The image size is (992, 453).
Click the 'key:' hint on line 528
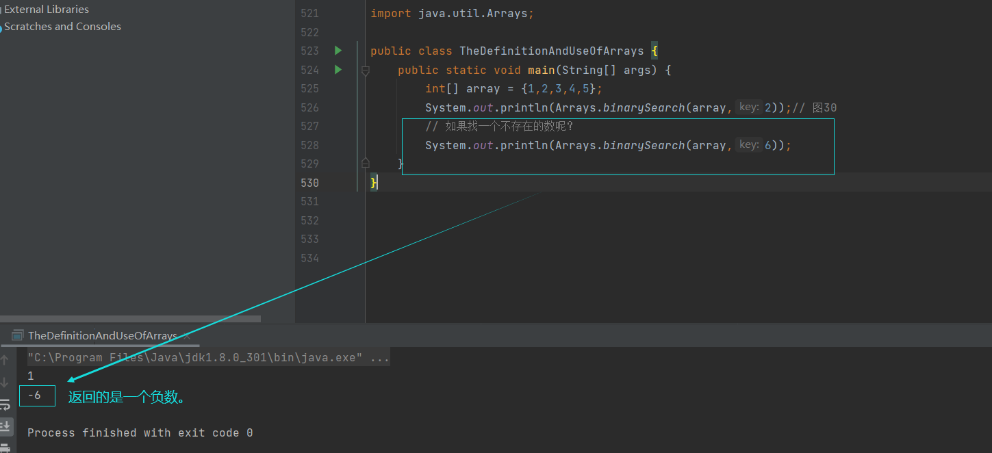[x=749, y=144]
